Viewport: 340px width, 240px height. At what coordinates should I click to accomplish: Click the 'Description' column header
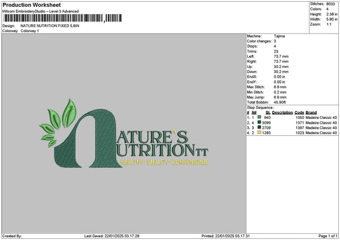[282, 113]
